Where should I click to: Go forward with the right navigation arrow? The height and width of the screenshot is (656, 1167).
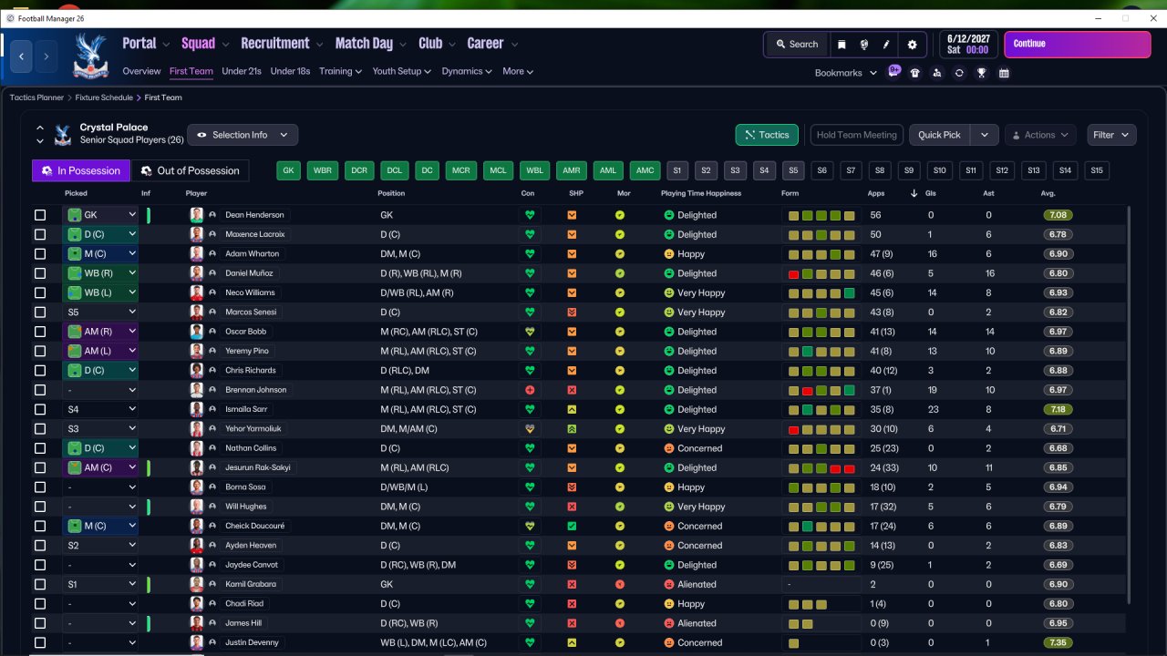pyautogui.click(x=46, y=56)
